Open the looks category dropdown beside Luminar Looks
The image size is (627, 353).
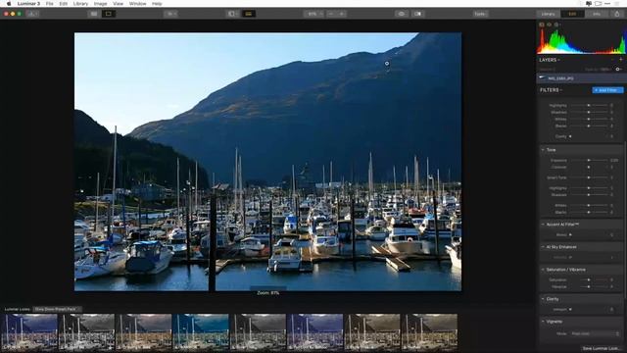(x=57, y=309)
